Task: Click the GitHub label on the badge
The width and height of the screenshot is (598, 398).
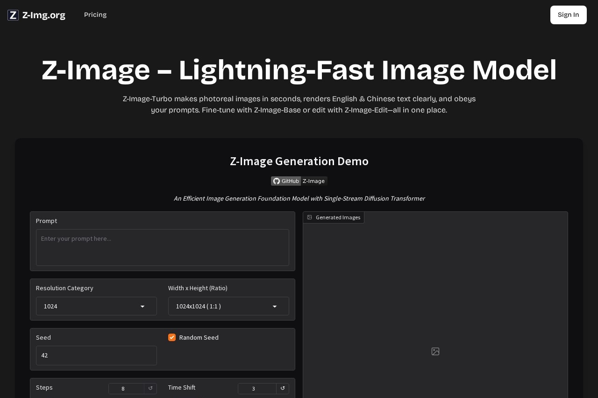Action: click(290, 181)
